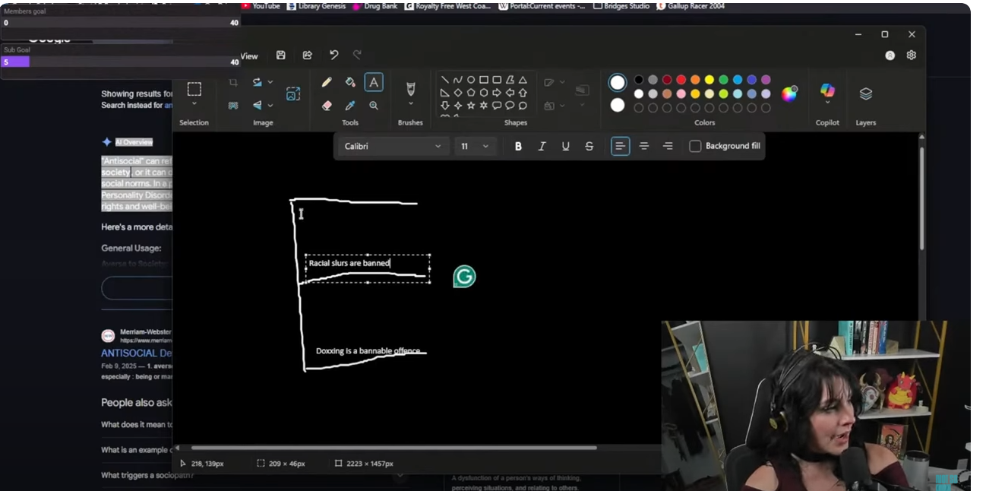Expand the Rotate options chevron

click(270, 82)
